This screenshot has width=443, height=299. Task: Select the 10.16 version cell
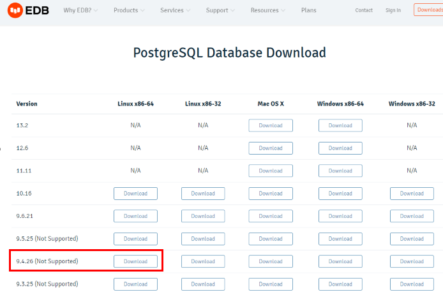[x=24, y=194]
